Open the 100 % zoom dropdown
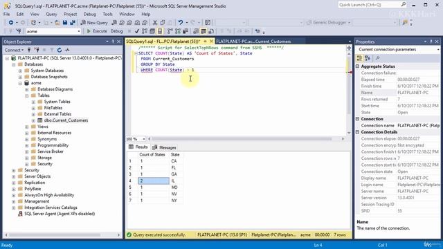 tap(144, 139)
